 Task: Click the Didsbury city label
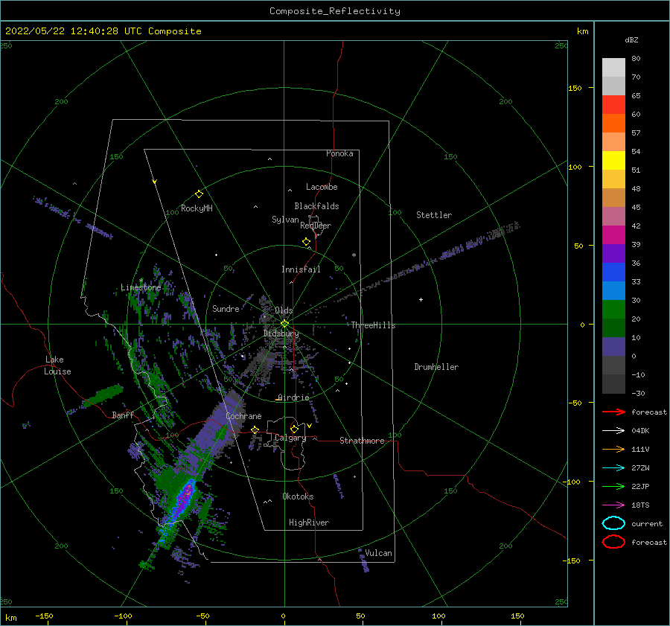click(281, 333)
